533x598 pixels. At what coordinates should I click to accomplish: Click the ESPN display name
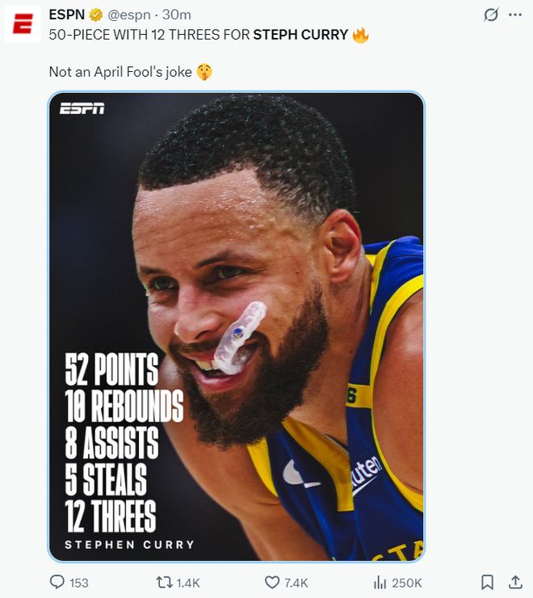[x=67, y=15]
